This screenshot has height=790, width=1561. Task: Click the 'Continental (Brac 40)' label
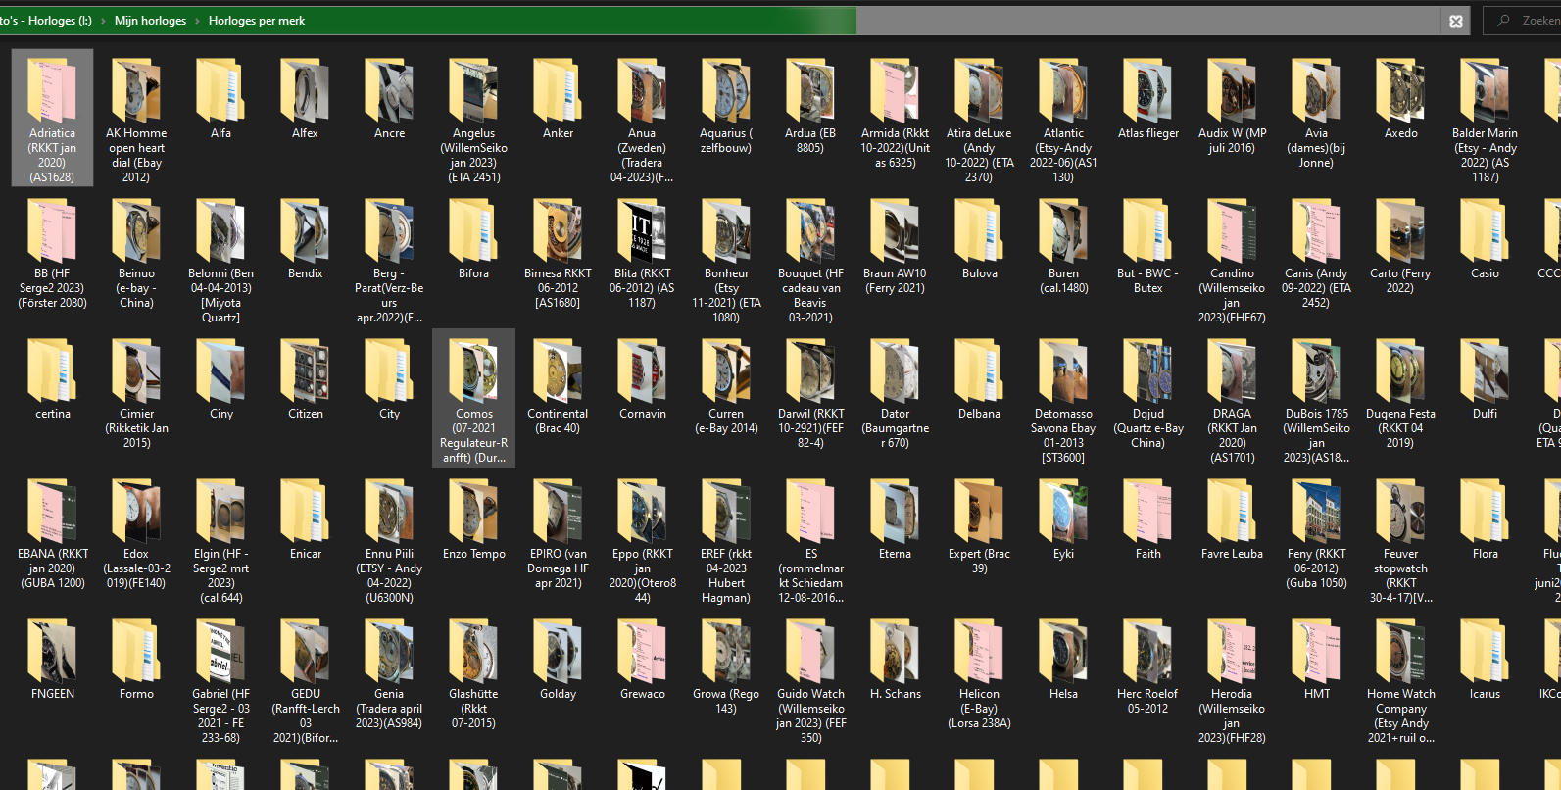(558, 420)
